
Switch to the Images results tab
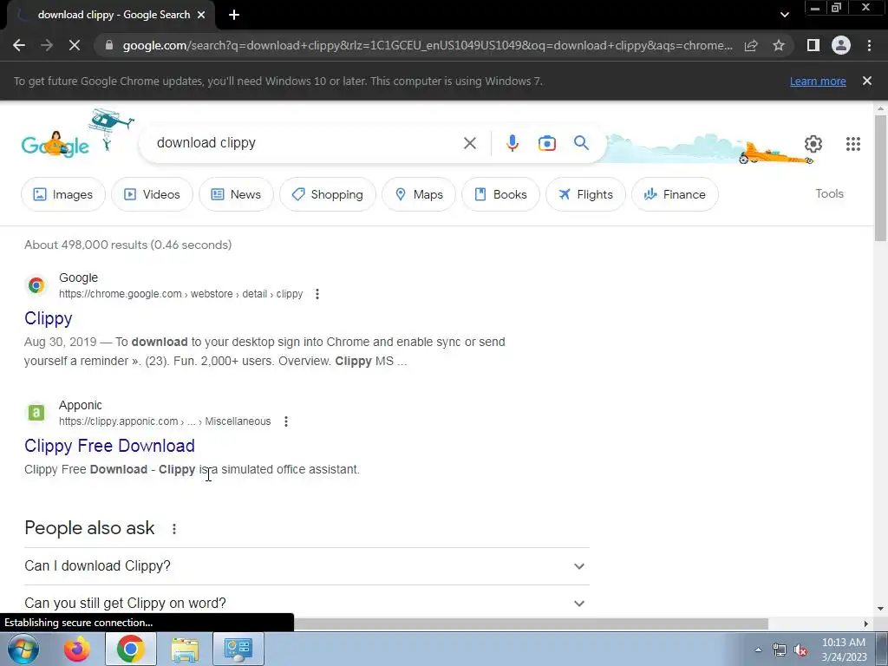click(62, 194)
